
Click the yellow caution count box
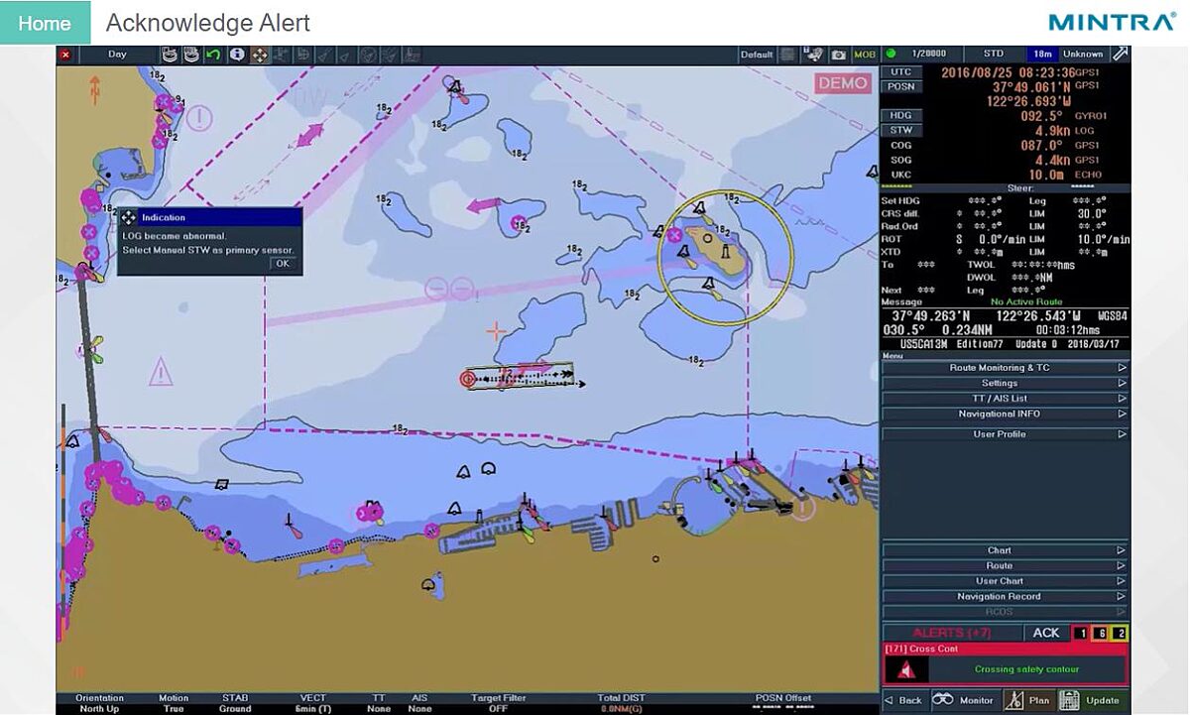point(1120,634)
